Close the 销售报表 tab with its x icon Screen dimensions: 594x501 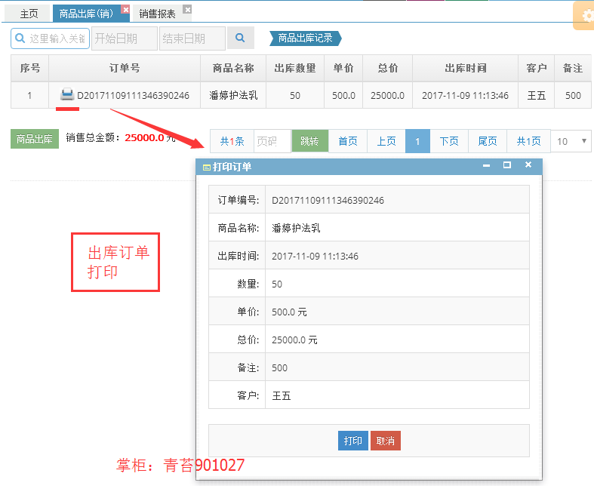pyautogui.click(x=187, y=10)
